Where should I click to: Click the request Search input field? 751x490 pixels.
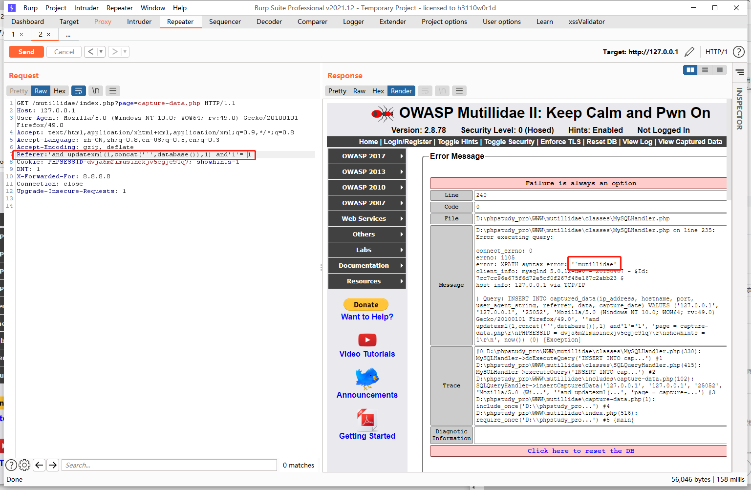point(169,465)
